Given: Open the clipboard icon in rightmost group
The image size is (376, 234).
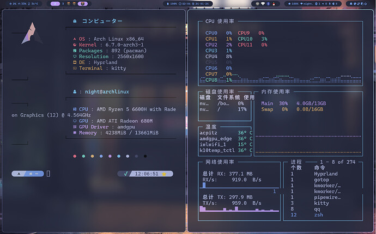Looking at the screenshot, I should click(x=362, y=4).
